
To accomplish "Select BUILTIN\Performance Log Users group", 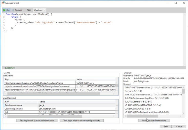I will point(147,98).
